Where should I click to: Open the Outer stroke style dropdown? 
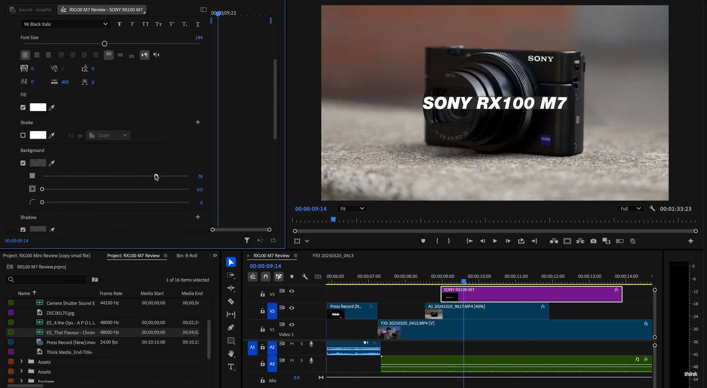pyautogui.click(x=108, y=135)
